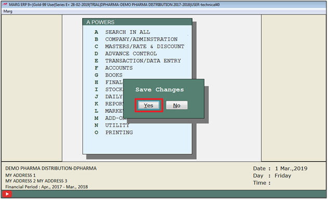Open the menu entry lettered M

110,118
